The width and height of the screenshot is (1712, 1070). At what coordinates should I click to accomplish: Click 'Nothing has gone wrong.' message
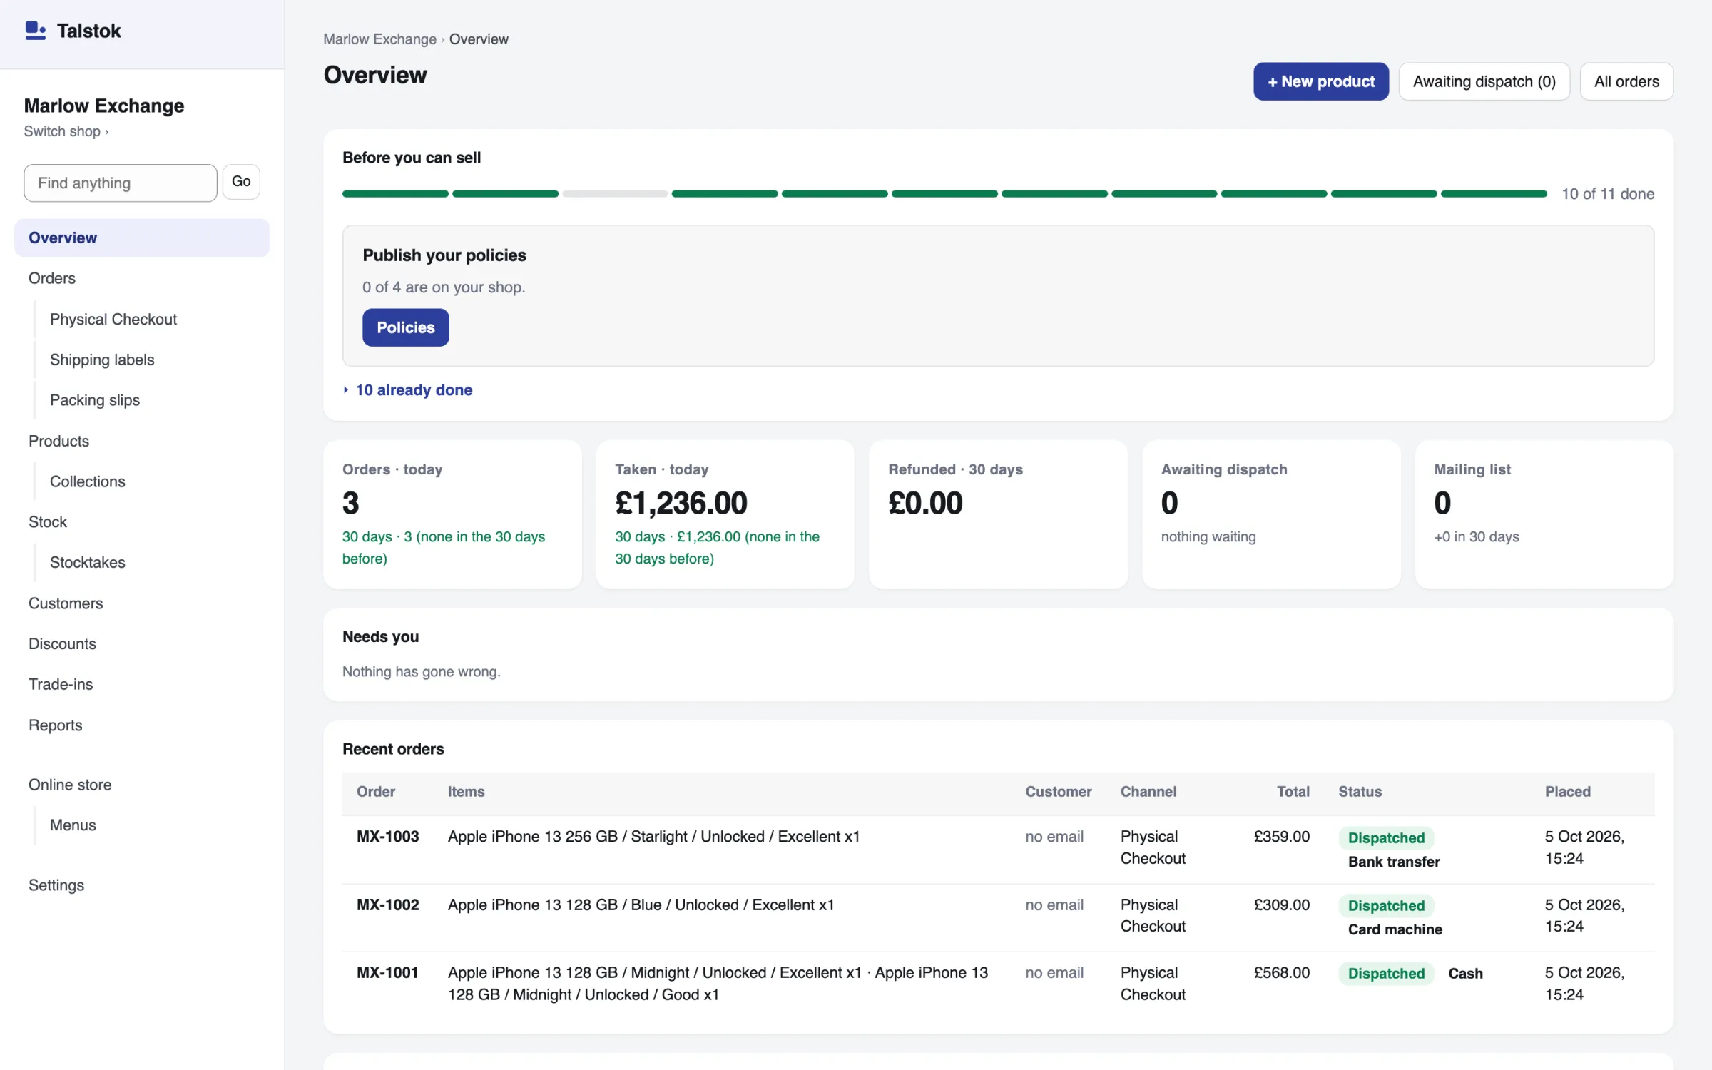(x=422, y=671)
